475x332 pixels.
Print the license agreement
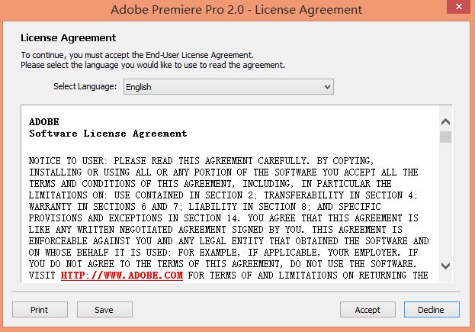coord(39,310)
